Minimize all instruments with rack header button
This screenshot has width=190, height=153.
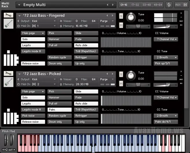[x=185, y=5]
